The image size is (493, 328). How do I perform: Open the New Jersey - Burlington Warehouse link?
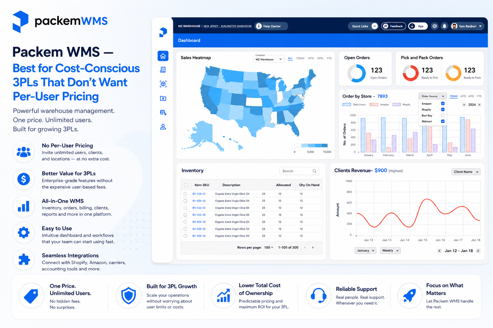(228, 26)
